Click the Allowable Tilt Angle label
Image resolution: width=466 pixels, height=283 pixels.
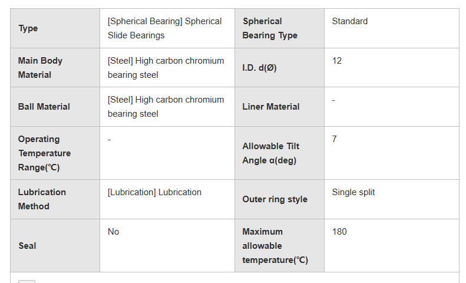[x=270, y=153]
